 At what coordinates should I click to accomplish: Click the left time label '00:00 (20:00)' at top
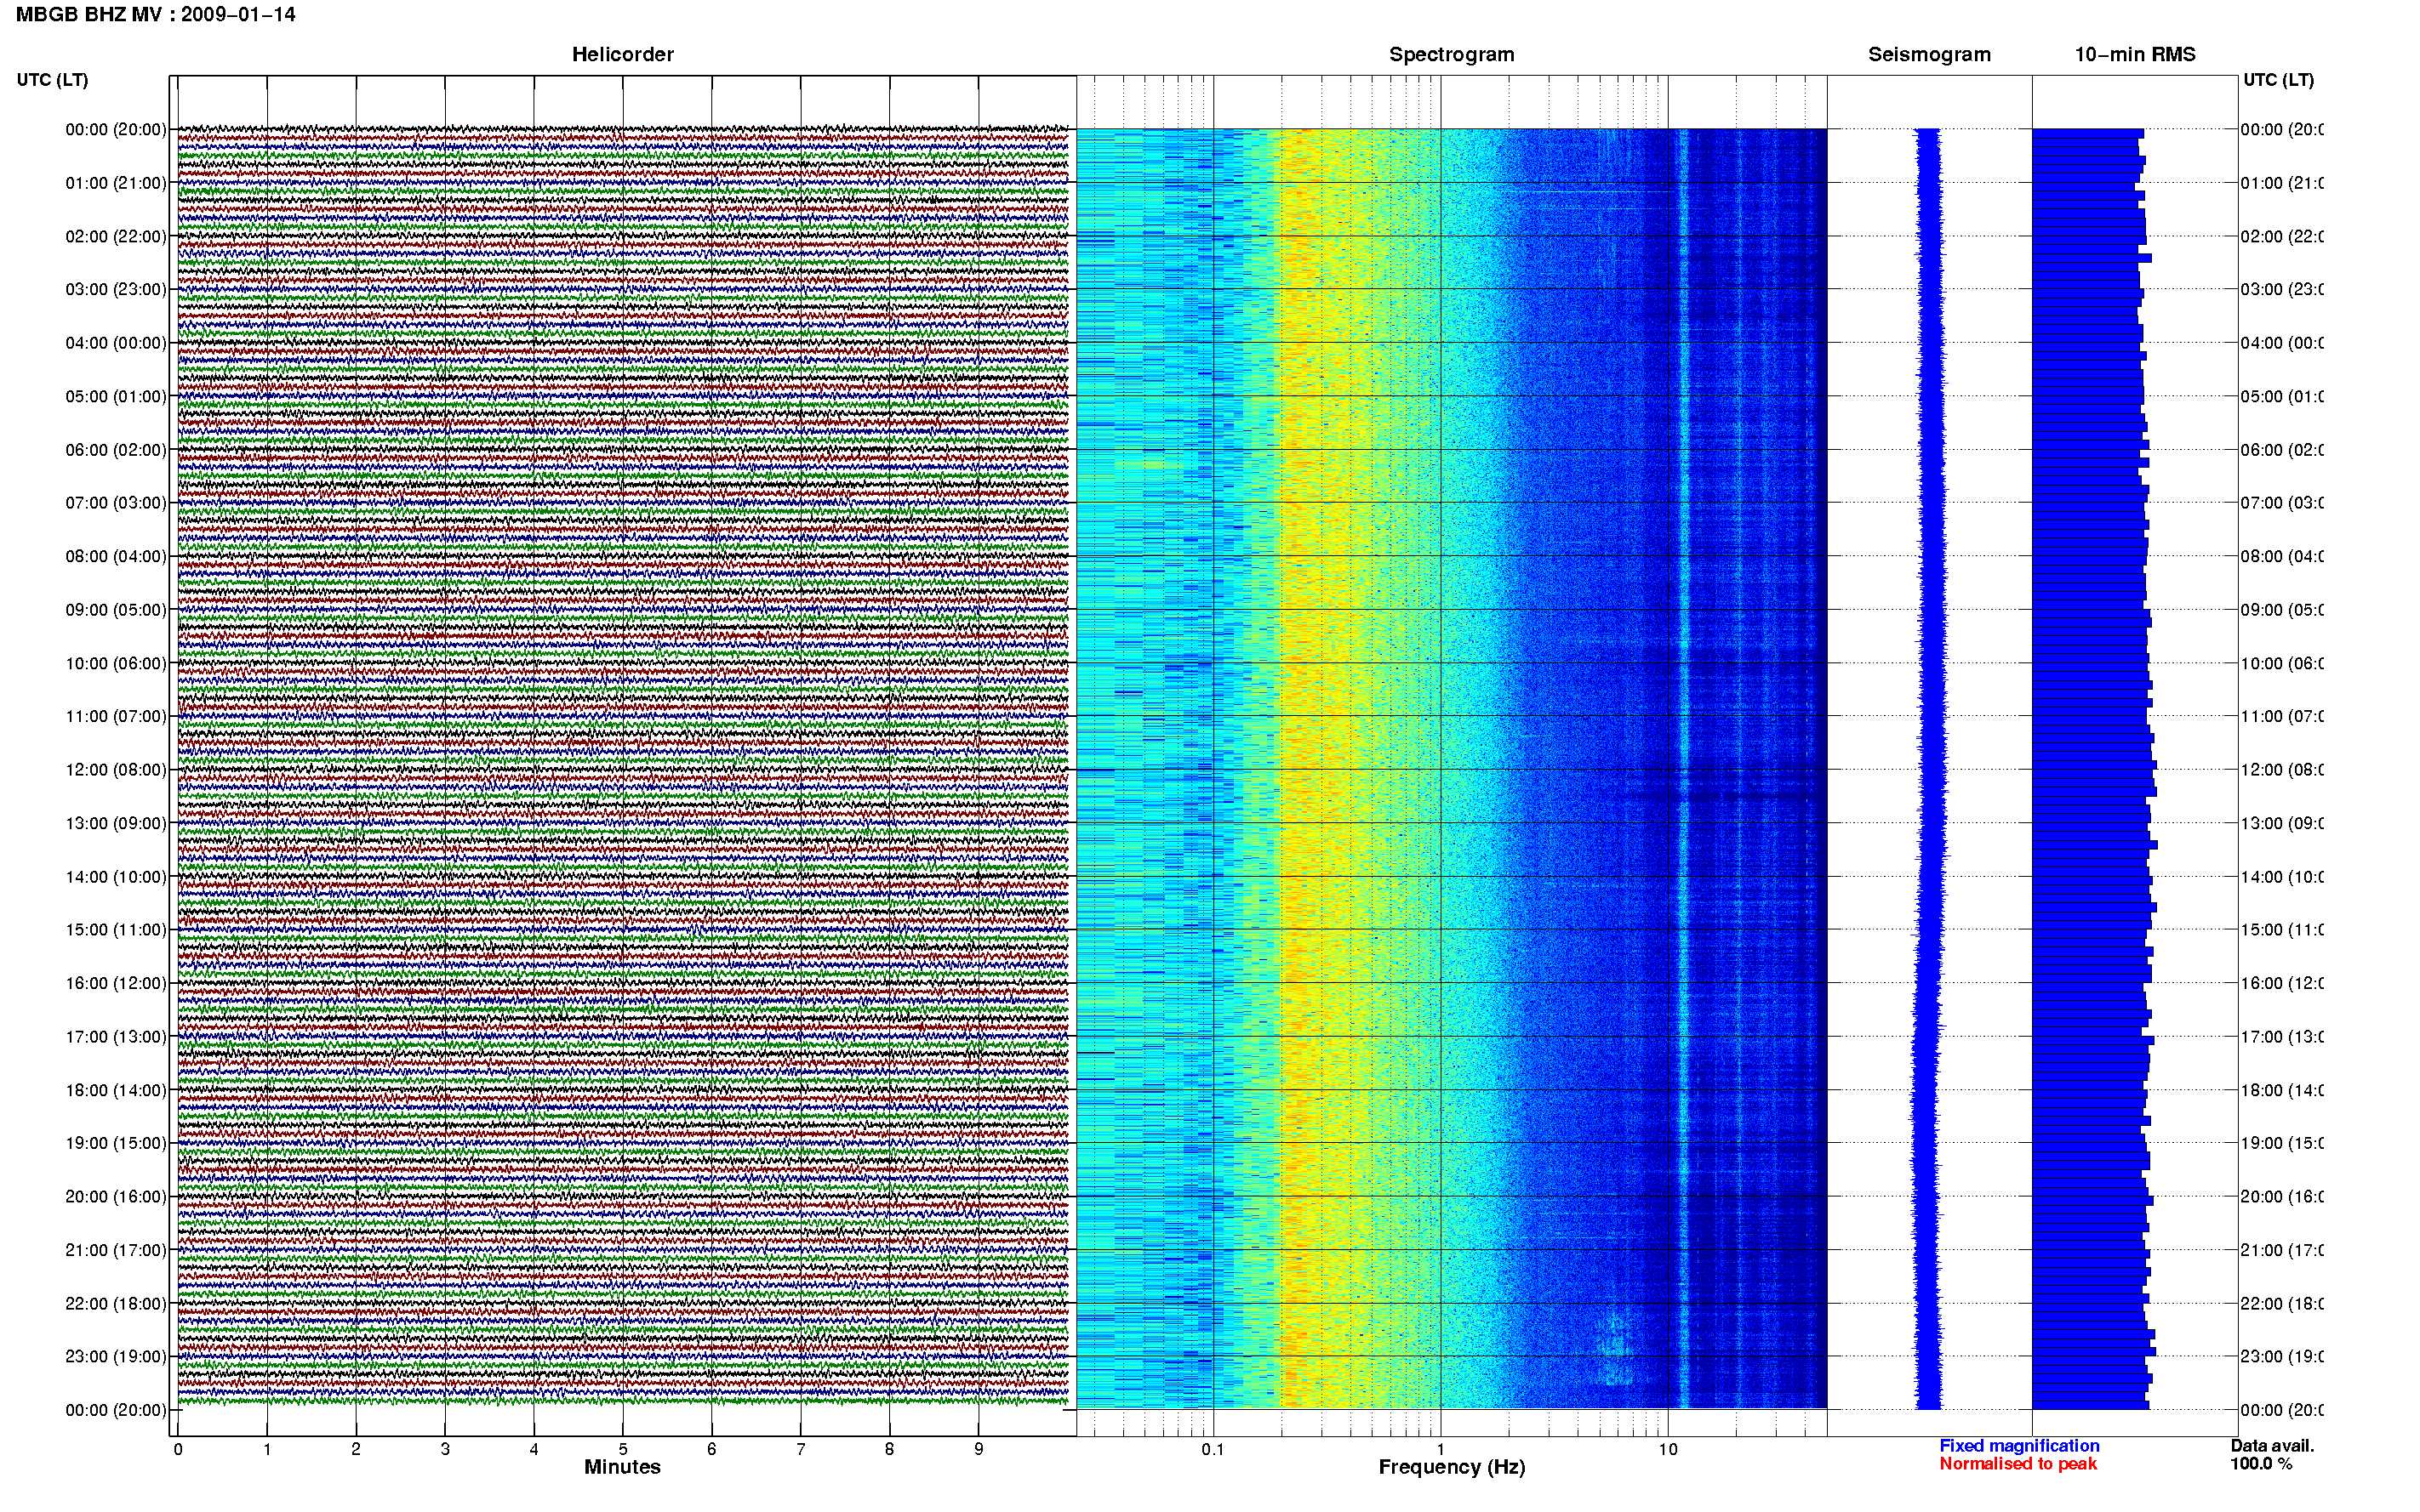pyautogui.click(x=116, y=129)
